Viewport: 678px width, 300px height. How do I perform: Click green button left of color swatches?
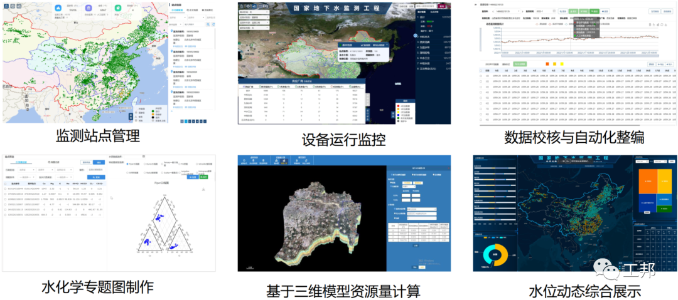click(x=520, y=64)
